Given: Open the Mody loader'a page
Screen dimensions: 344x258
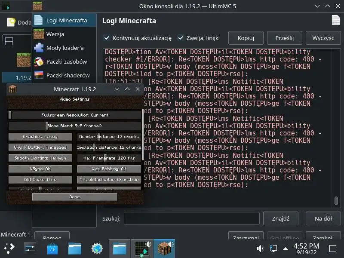Looking at the screenshot, I should 64,48.
